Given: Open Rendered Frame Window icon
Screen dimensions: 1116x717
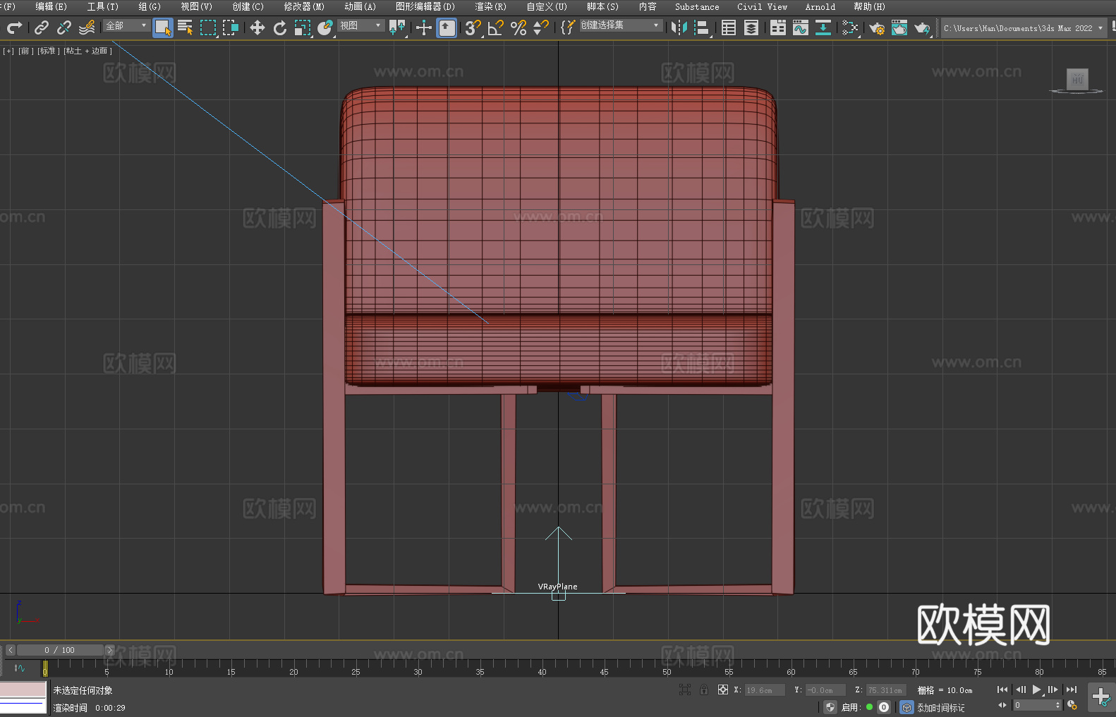Looking at the screenshot, I should click(899, 27).
